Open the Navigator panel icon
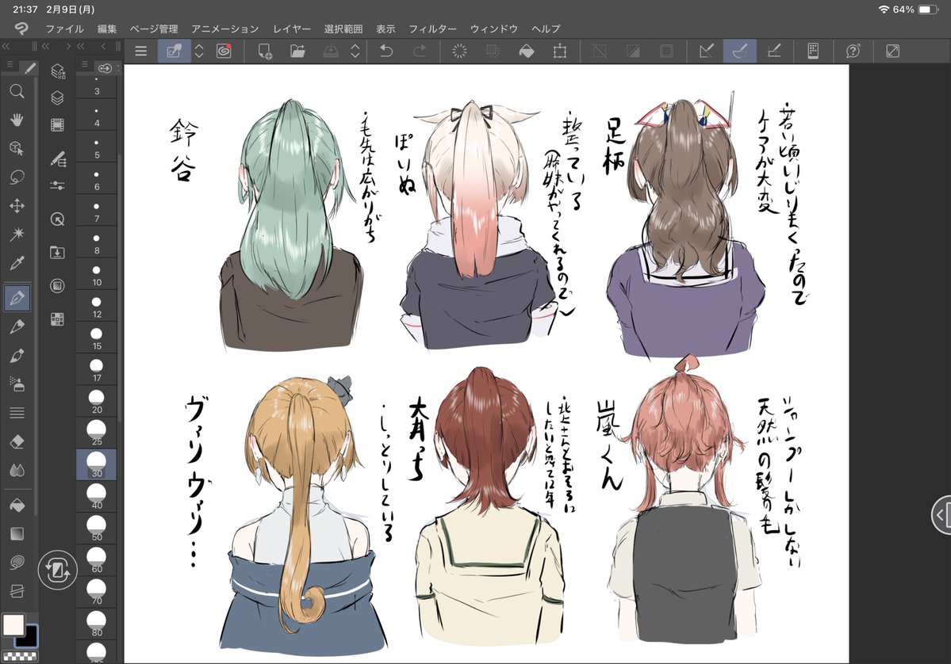The image size is (951, 664). 58,219
